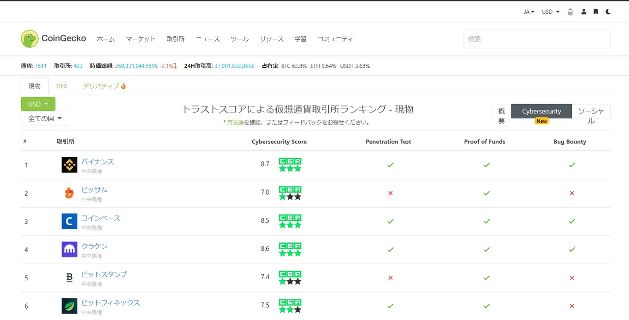Click the Bitstamp exchange logo
629x320 pixels.
tap(69, 278)
